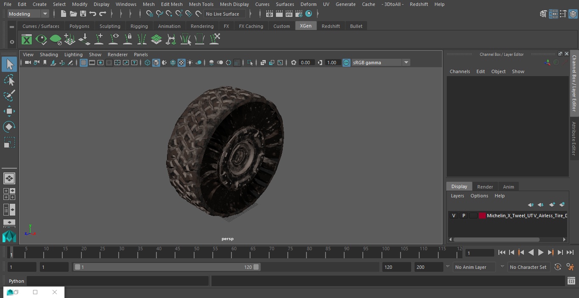Click the Auto keyframe toggle icon
Screen dimensions: 579x298
point(558,267)
